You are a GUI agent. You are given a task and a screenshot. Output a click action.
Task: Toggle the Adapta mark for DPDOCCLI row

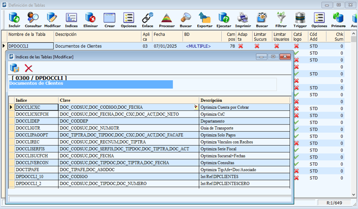click(241, 46)
